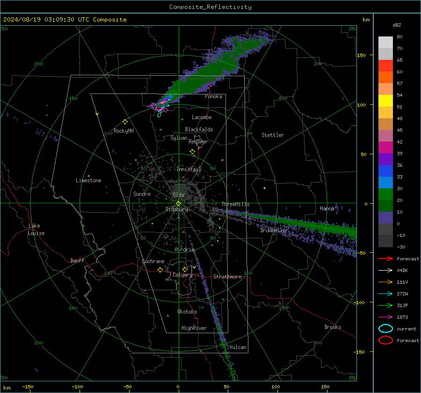Click the Hanna town label

coord(327,208)
